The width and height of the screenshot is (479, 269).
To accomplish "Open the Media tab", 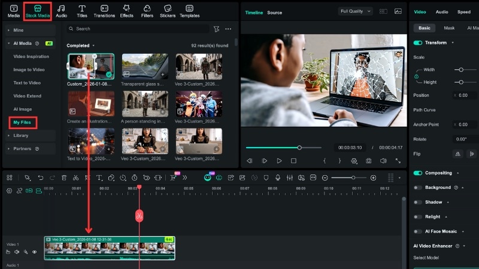I will [13, 11].
